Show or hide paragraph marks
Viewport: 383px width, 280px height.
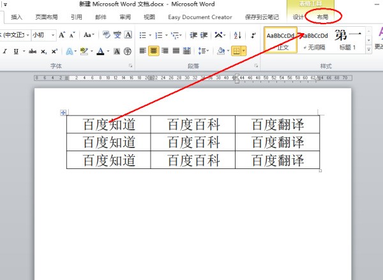(x=253, y=35)
